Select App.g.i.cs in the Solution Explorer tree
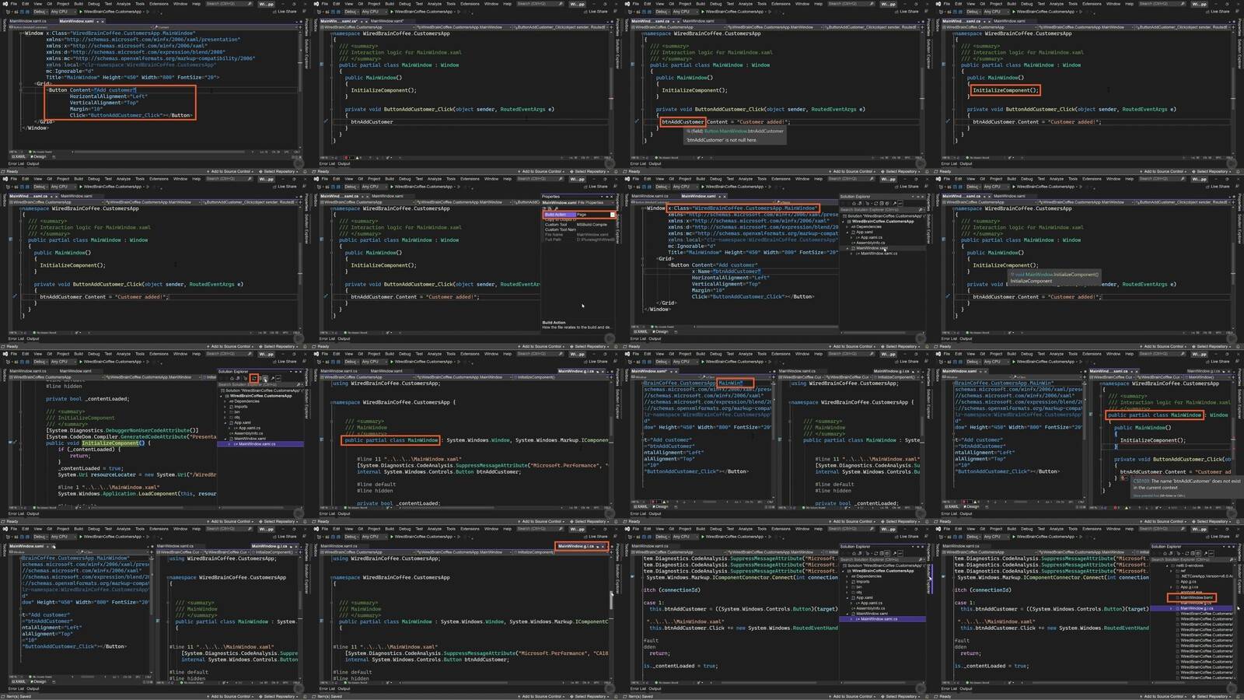 pyautogui.click(x=1190, y=586)
